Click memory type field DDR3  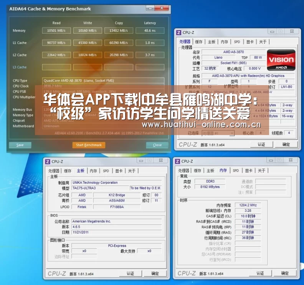(210, 181)
